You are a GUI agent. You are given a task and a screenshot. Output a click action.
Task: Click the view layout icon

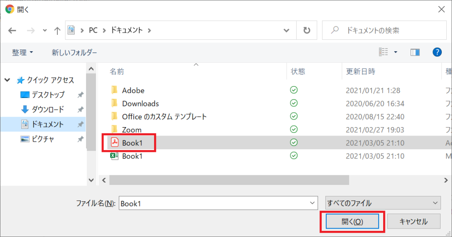tap(384, 53)
